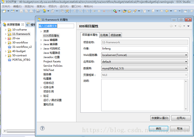Open the 搜索(A) menu
This screenshot has height=137, width=194.
[41, 6]
